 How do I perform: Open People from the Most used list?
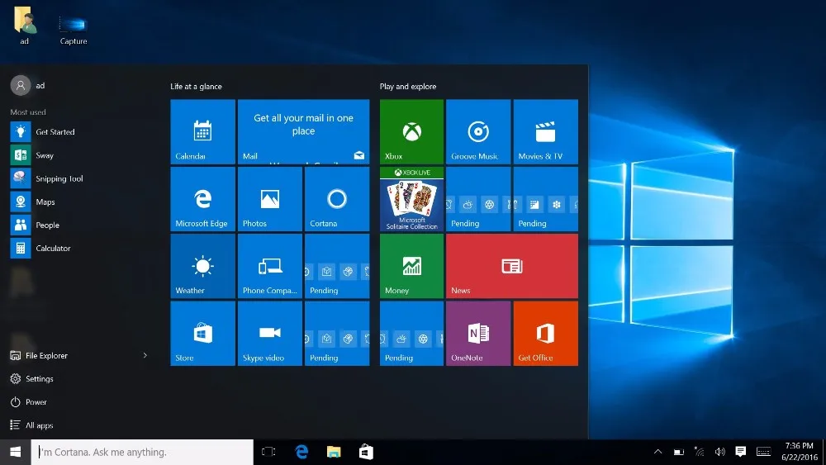79,225
